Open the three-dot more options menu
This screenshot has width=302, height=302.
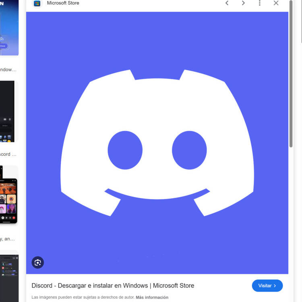(x=260, y=3)
